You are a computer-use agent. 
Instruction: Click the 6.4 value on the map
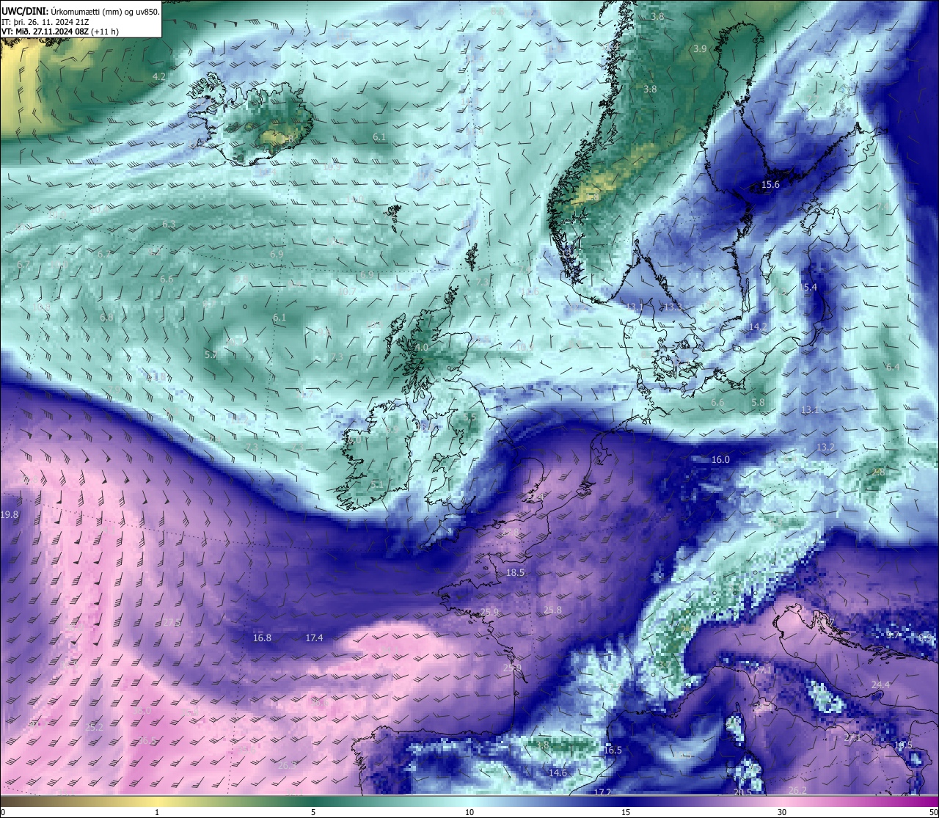pos(892,367)
